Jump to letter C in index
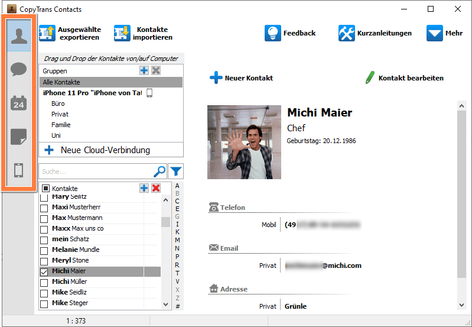Screen dimensions: 472x327 pyautogui.click(x=177, y=201)
